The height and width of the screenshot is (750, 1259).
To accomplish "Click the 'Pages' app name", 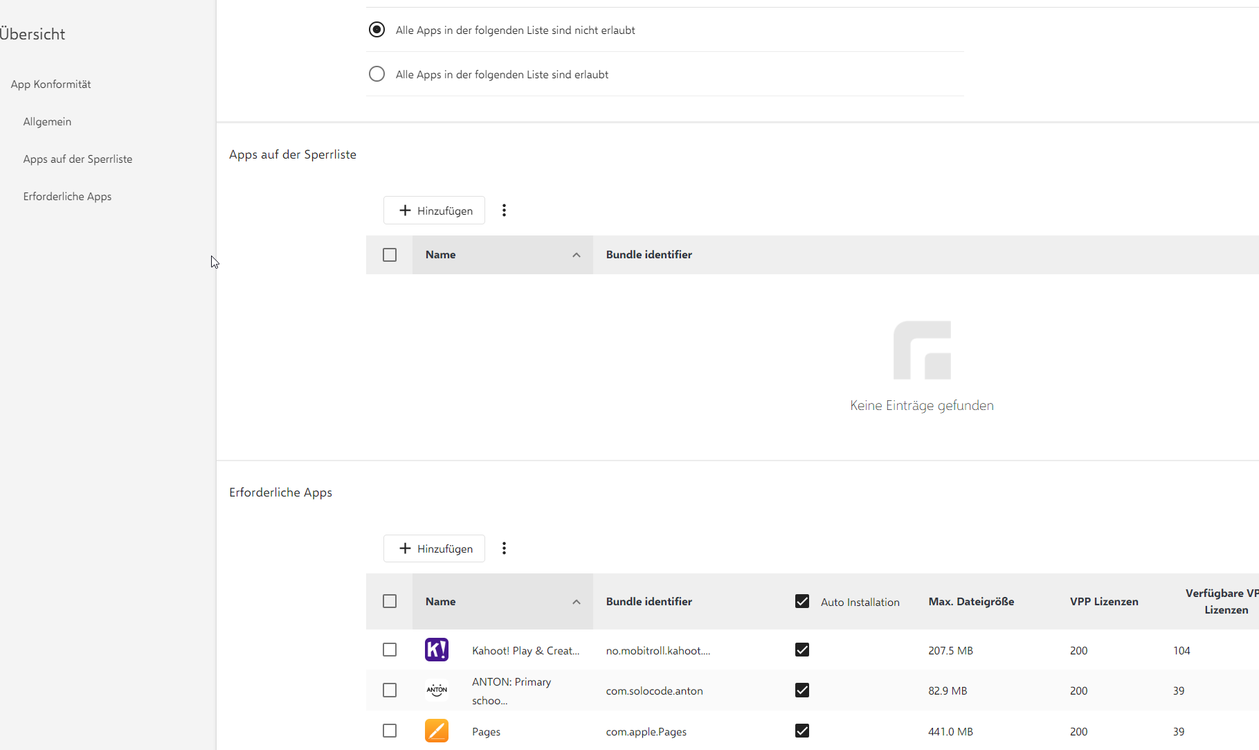I will tap(486, 732).
